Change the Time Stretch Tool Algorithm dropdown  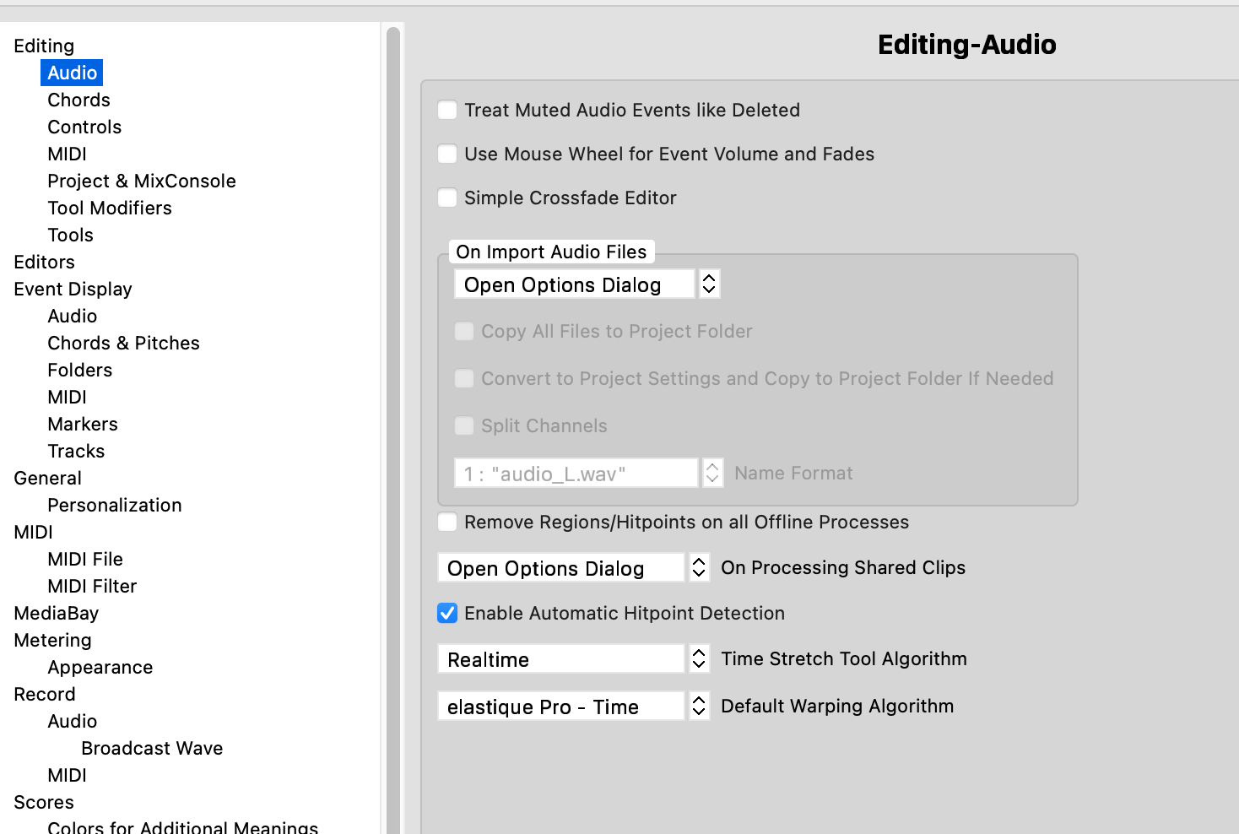(573, 659)
